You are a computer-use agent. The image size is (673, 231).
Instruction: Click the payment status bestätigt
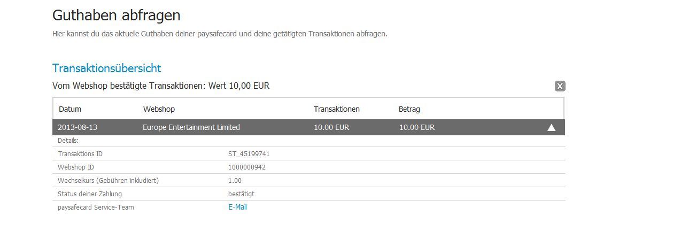click(x=241, y=194)
